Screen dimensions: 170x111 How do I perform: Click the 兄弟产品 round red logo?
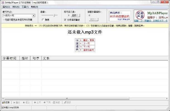(140, 15)
